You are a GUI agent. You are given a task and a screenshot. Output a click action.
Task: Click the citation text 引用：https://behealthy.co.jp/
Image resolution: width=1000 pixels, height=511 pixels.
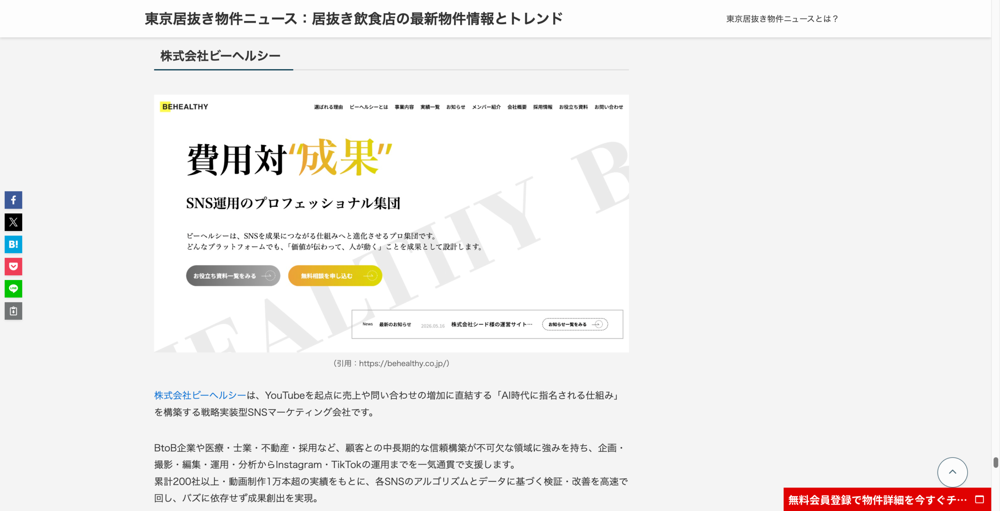[x=391, y=364]
